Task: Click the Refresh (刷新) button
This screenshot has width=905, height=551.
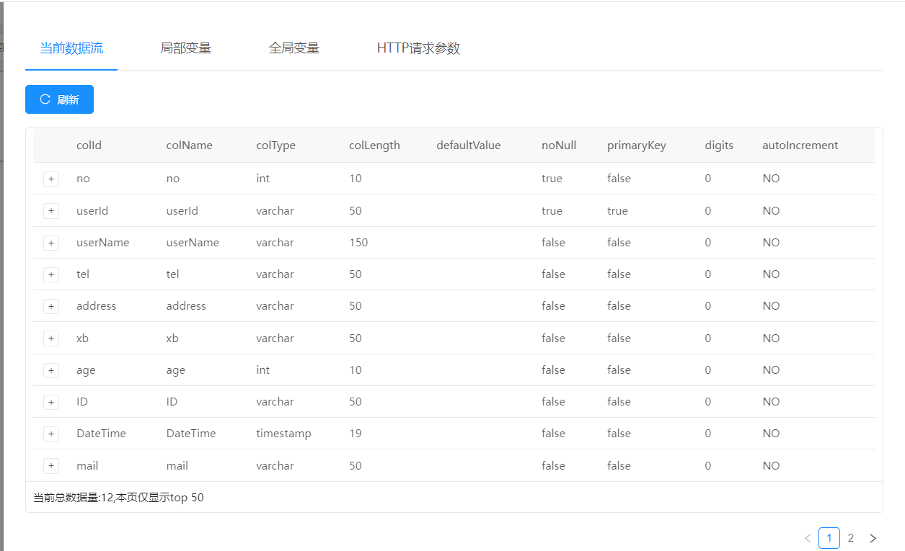Action: (x=59, y=99)
